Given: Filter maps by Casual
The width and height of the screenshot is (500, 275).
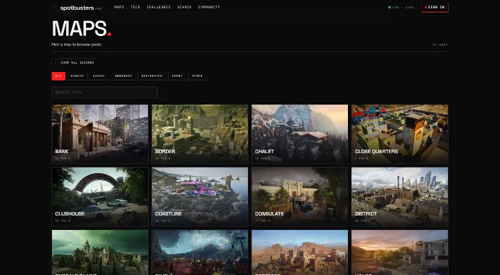Looking at the screenshot, I should (x=99, y=76).
